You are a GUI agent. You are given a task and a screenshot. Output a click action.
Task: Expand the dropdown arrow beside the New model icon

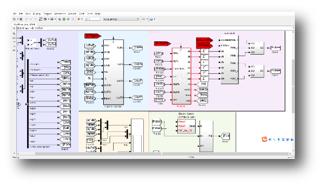(x=18, y=19)
